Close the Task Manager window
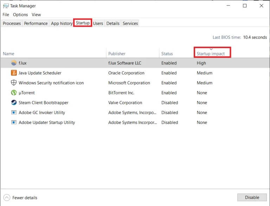The image size is (270, 206). (x=262, y=6)
